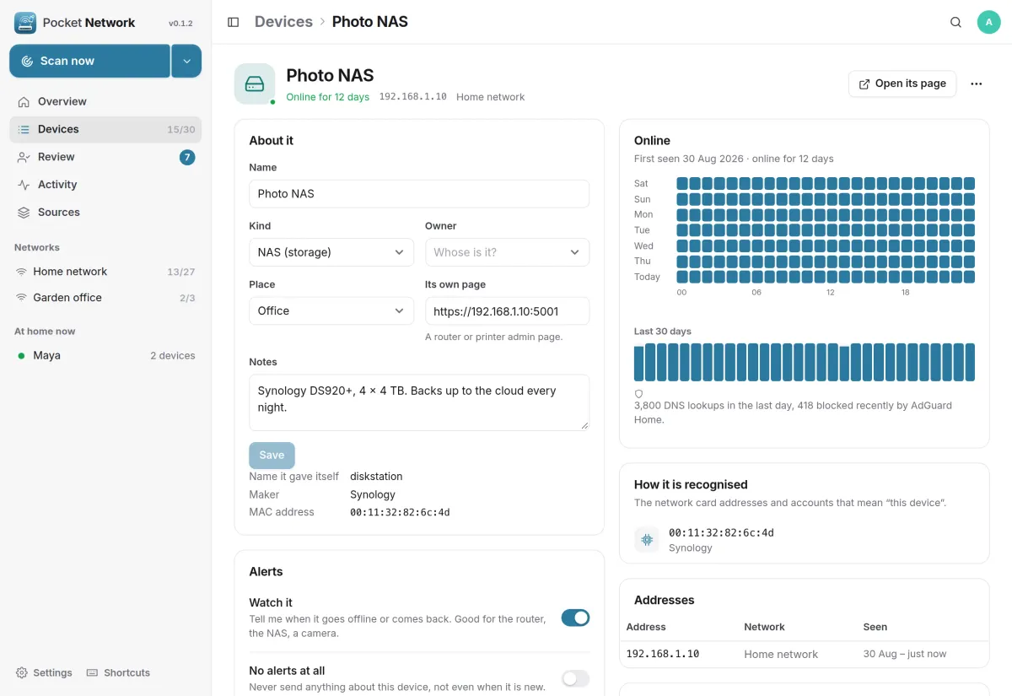
Task: Open the three-dot more options menu
Action: tap(977, 84)
